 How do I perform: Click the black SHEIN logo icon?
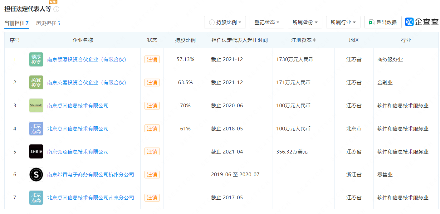[x=36, y=152]
